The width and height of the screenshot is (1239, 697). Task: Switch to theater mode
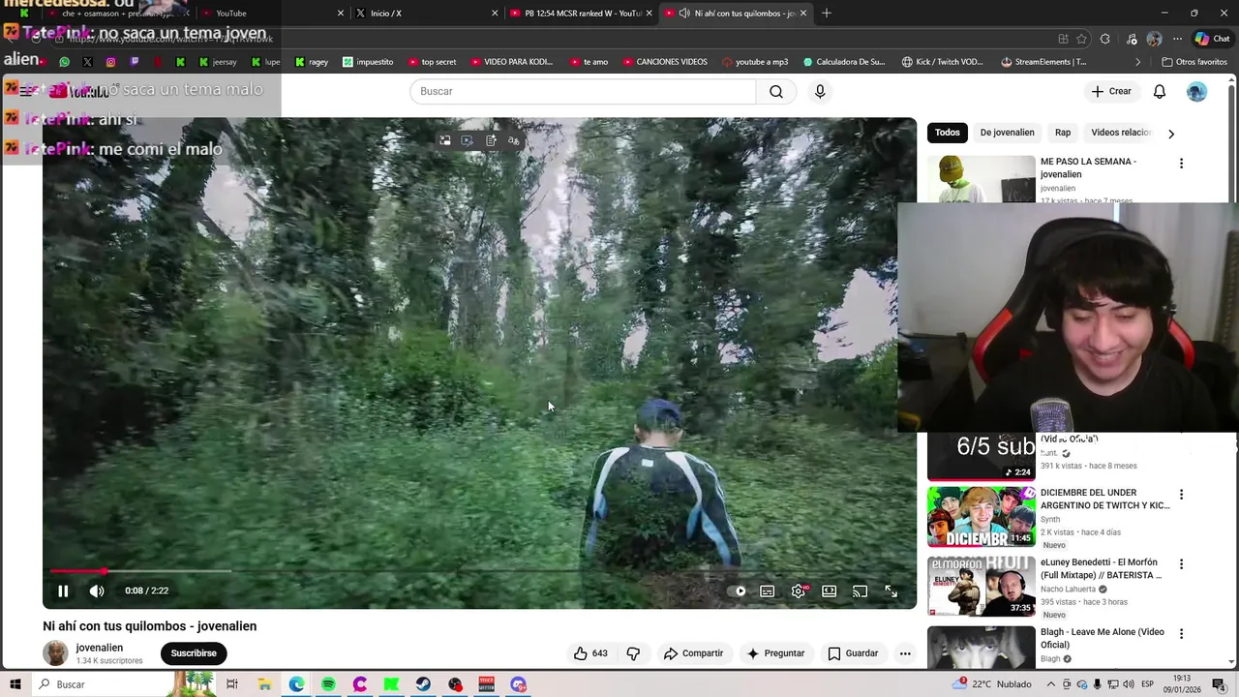(830, 591)
